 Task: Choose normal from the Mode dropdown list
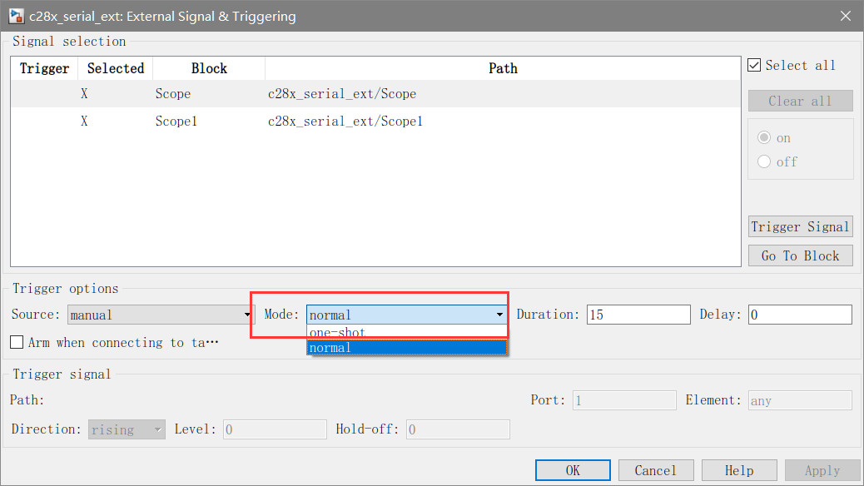(407, 348)
